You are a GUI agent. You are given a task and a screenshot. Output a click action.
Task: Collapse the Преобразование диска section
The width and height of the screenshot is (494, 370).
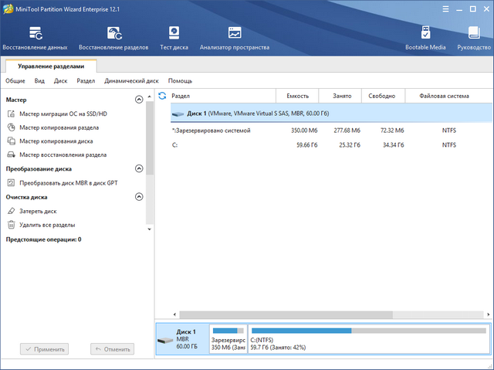point(139,168)
